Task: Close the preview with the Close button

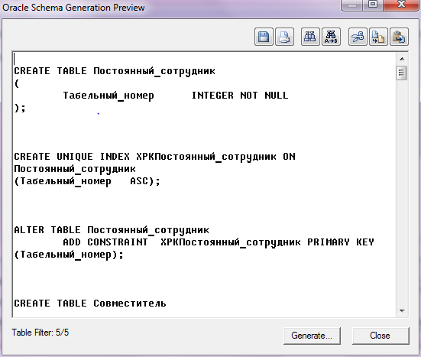Action: [x=381, y=336]
